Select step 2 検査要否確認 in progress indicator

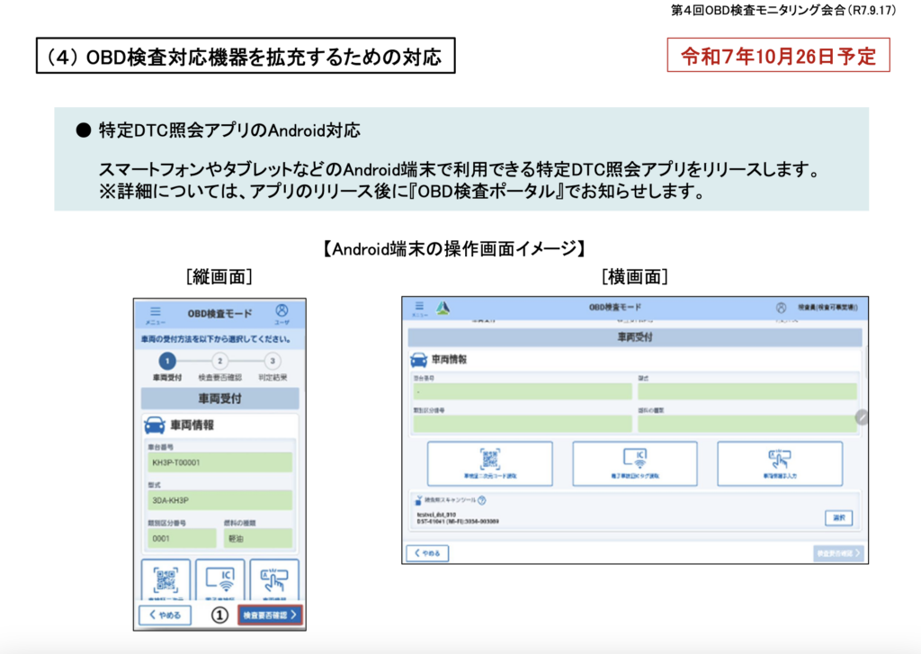[219, 362]
